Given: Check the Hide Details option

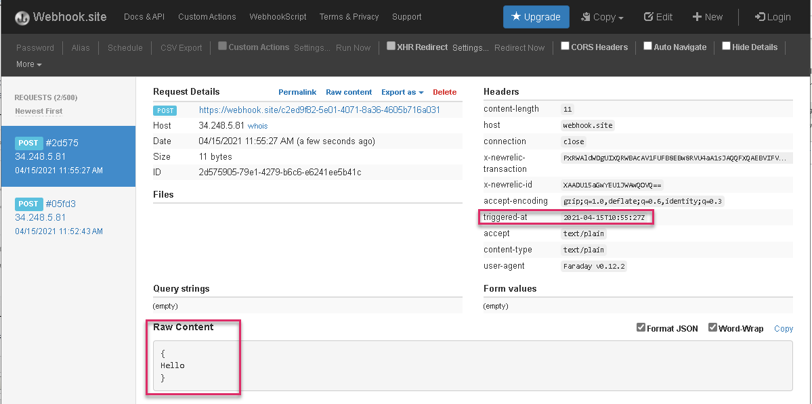Looking at the screenshot, I should pyautogui.click(x=726, y=47).
